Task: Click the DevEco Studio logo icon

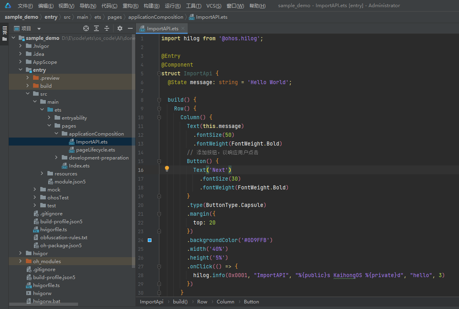Action: point(8,6)
